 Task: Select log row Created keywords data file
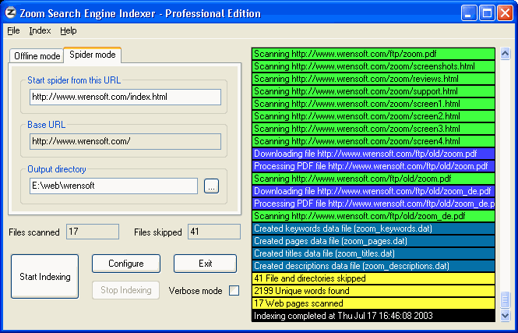click(x=373, y=228)
